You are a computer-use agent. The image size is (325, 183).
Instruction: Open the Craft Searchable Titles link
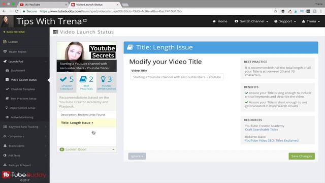tap(261, 130)
